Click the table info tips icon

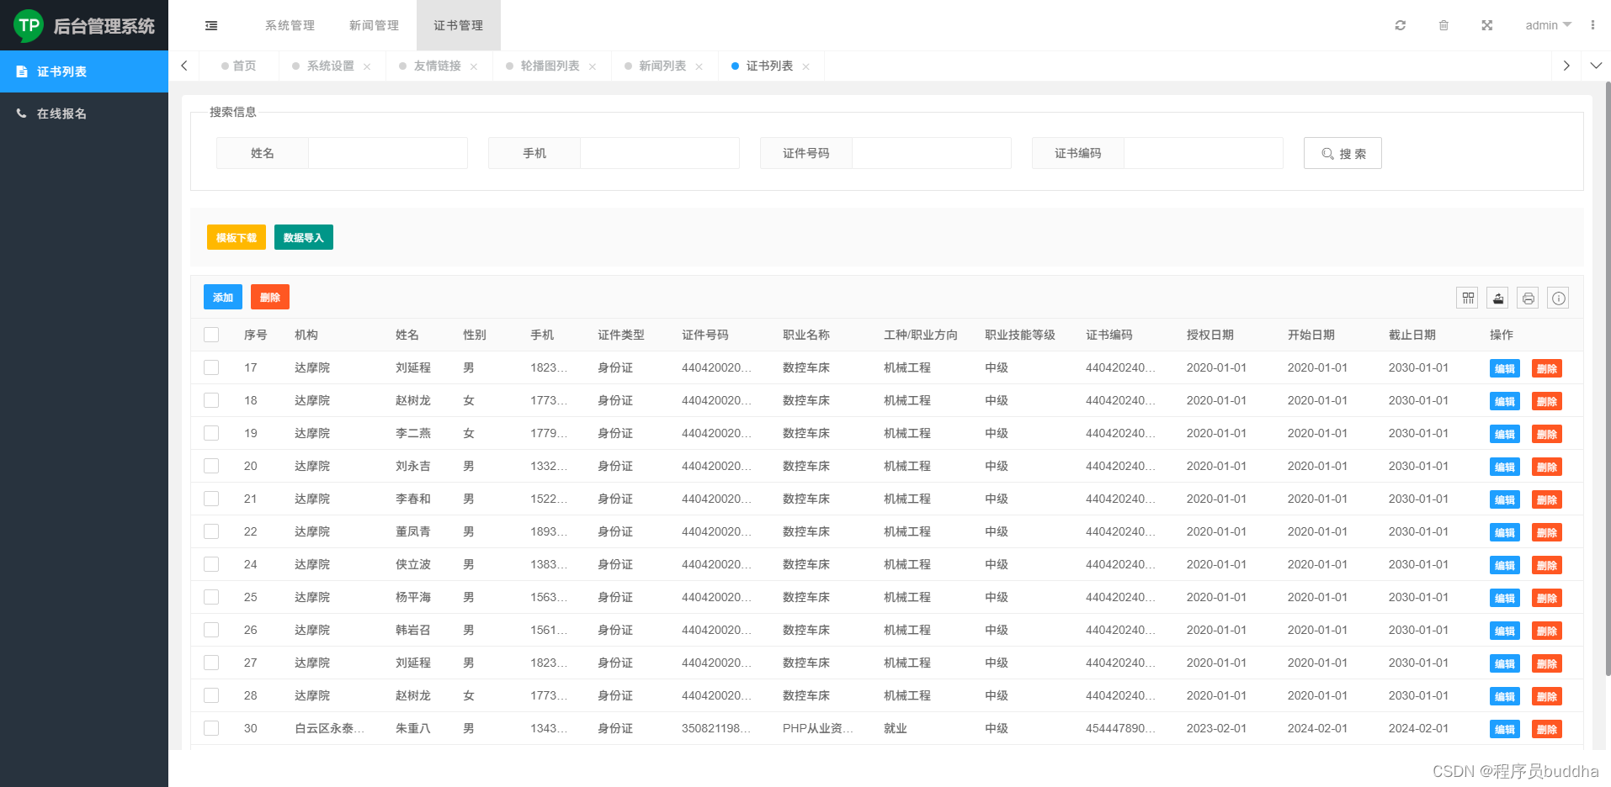point(1559,298)
